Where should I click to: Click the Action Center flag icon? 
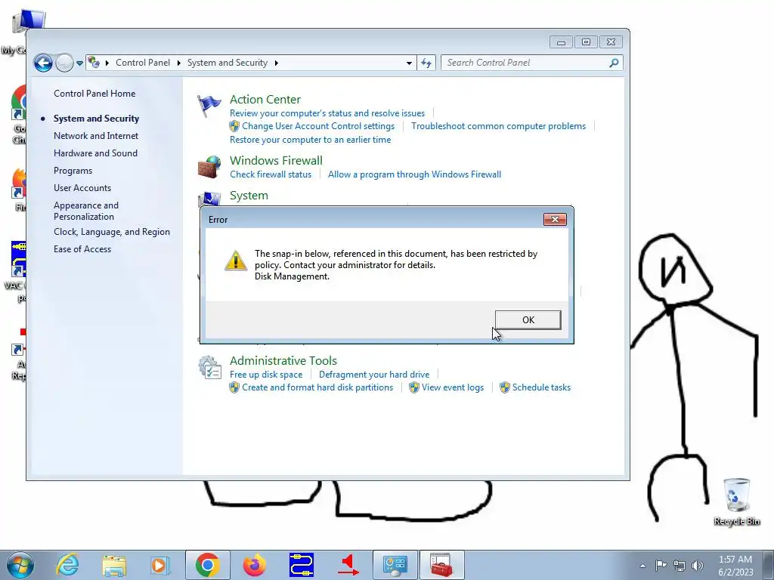pos(209,105)
